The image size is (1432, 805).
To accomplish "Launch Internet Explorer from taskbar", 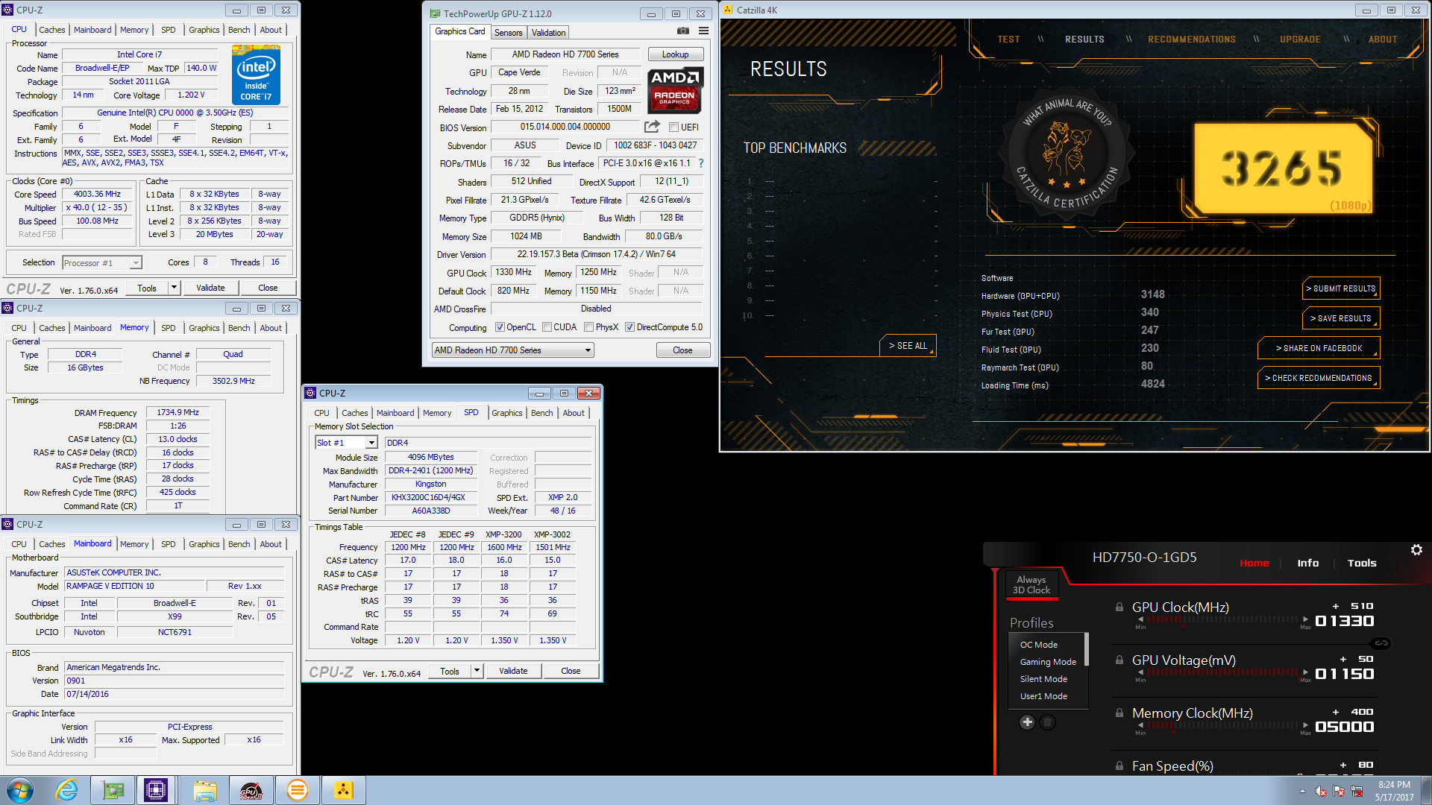I will pyautogui.click(x=67, y=790).
